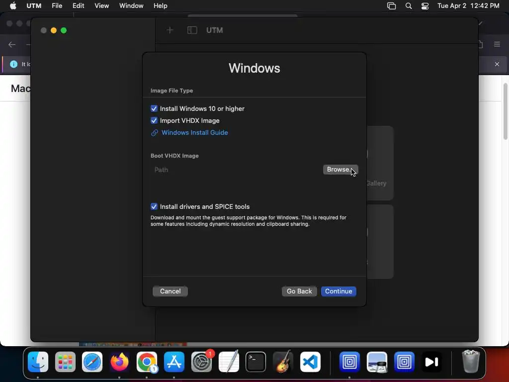509x382 pixels.
Task: Launch Google Chrome from the Dock
Action: (x=147, y=362)
